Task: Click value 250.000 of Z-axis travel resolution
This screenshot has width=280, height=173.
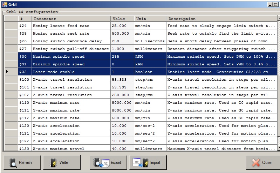Action: (x=122, y=95)
